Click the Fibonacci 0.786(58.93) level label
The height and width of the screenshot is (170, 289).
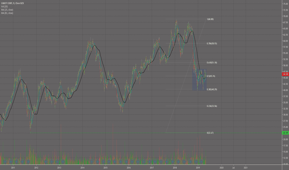[212, 44]
